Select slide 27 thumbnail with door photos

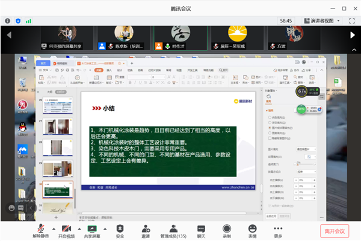coord(58,127)
